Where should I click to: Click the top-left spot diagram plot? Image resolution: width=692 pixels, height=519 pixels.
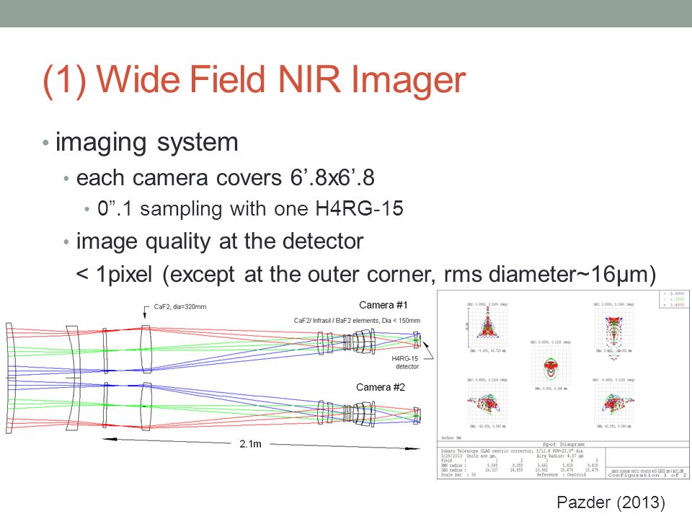[x=487, y=327]
